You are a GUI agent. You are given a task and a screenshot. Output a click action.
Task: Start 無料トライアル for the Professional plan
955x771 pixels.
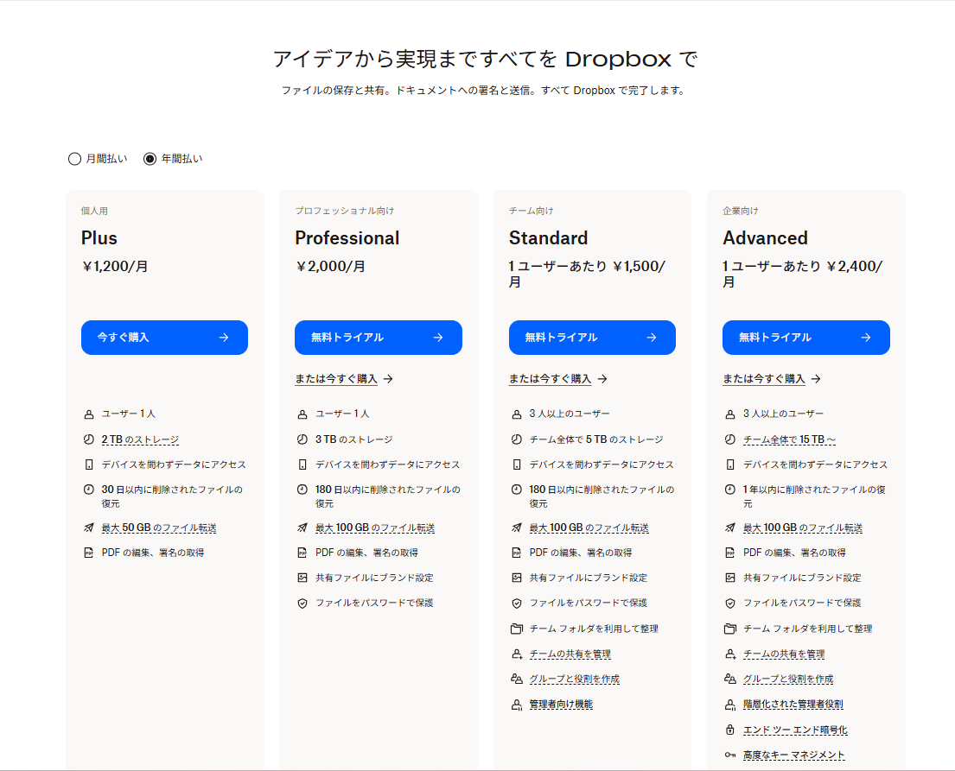(379, 337)
